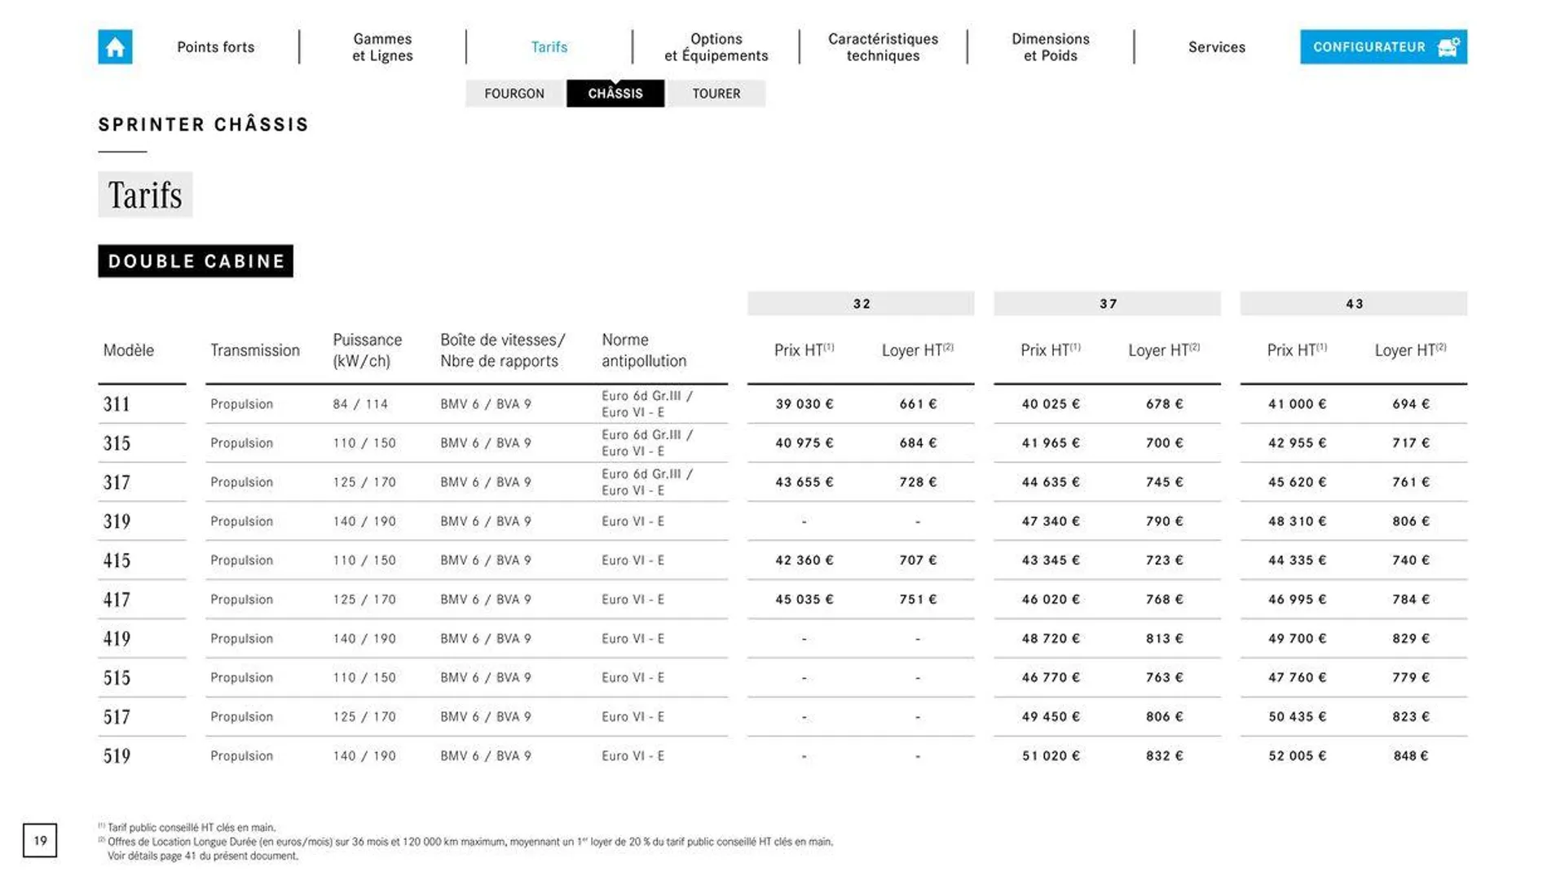Click the Double Cabine label

point(196,262)
